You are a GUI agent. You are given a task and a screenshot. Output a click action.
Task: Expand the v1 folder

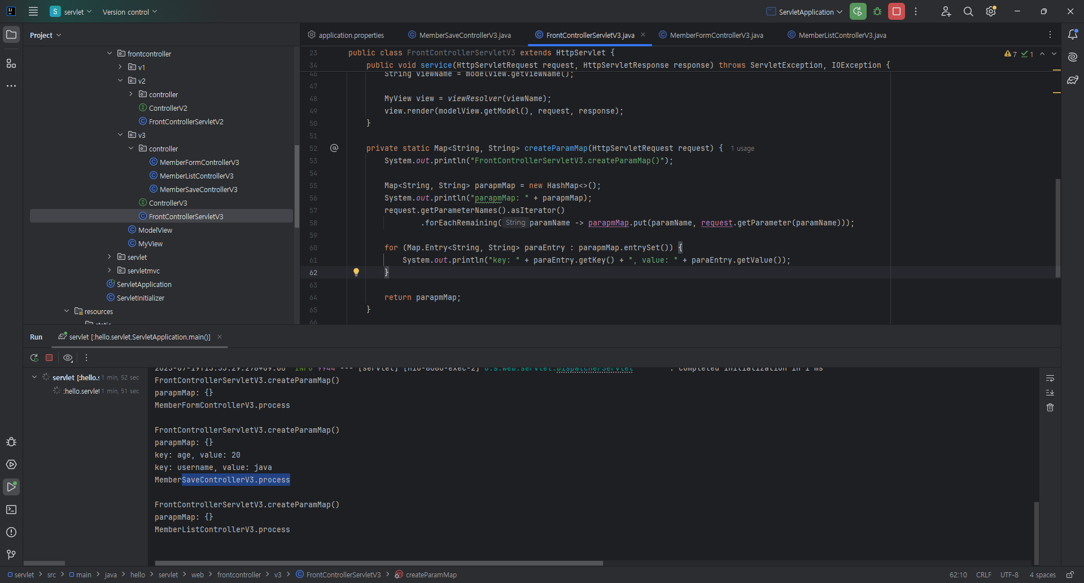click(120, 67)
